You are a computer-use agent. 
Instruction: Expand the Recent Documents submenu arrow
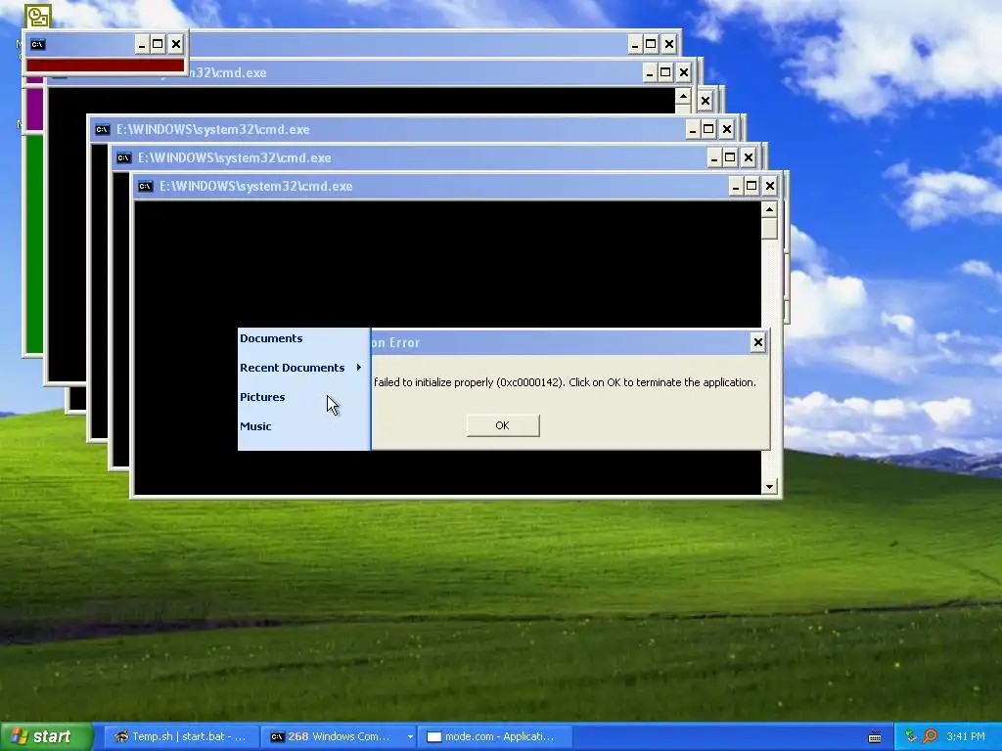[x=359, y=368]
